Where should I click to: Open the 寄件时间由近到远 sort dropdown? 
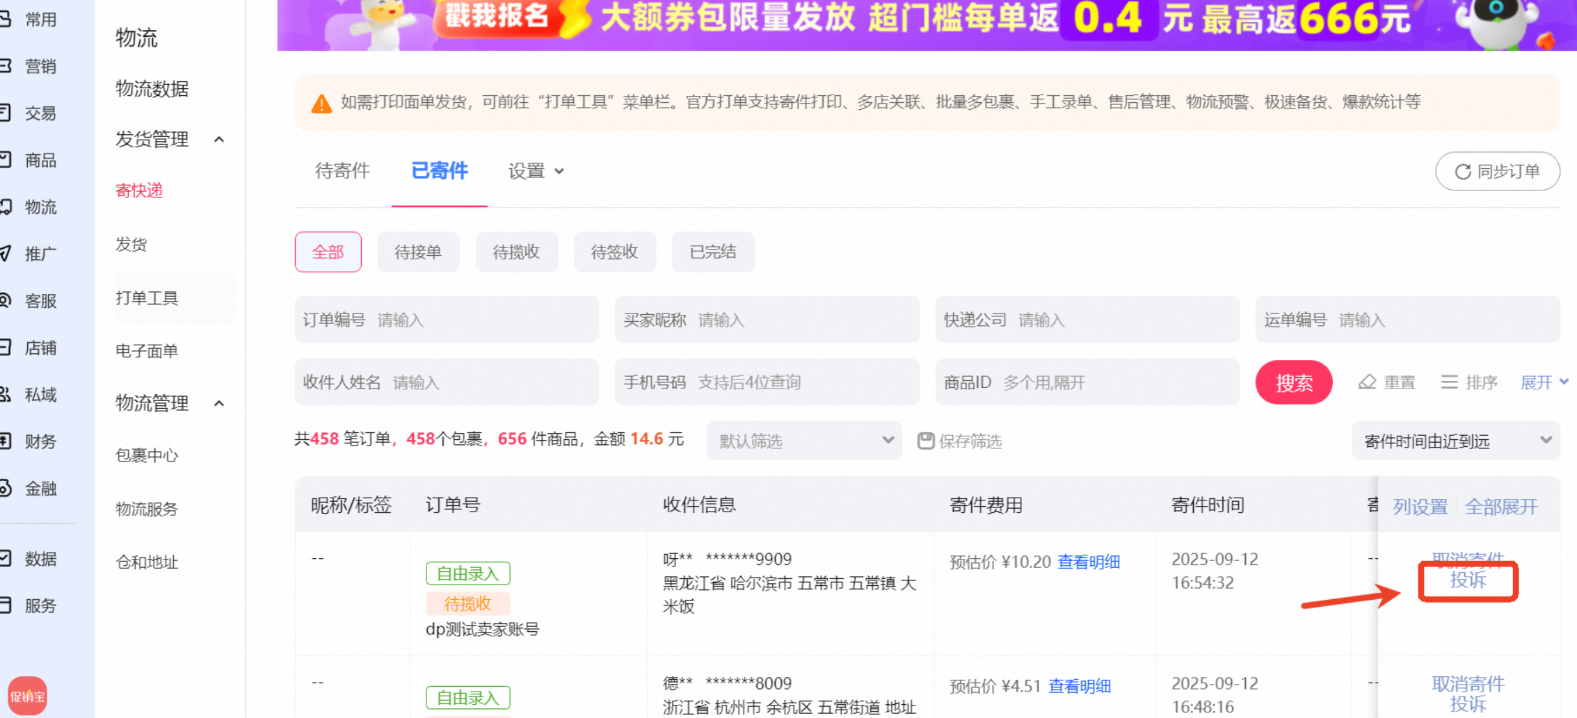(1456, 441)
